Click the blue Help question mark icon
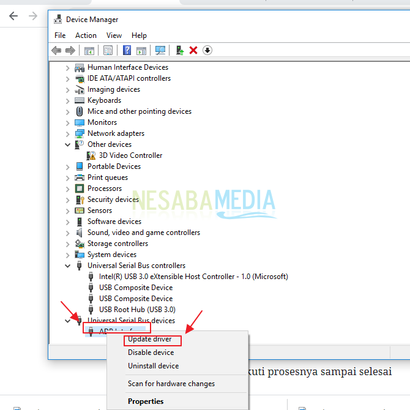Viewport: 410px width, 410px height. click(127, 50)
